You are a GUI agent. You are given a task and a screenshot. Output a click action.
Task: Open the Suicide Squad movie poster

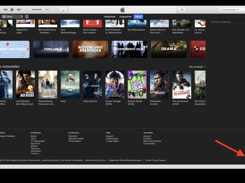tap(137, 85)
